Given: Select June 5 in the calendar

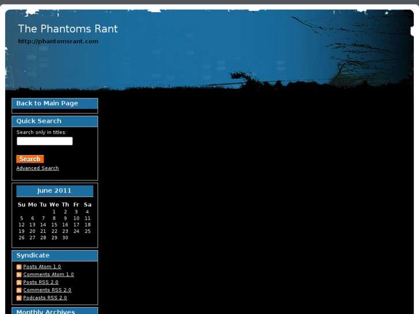Looking at the screenshot, I should pos(22,218).
